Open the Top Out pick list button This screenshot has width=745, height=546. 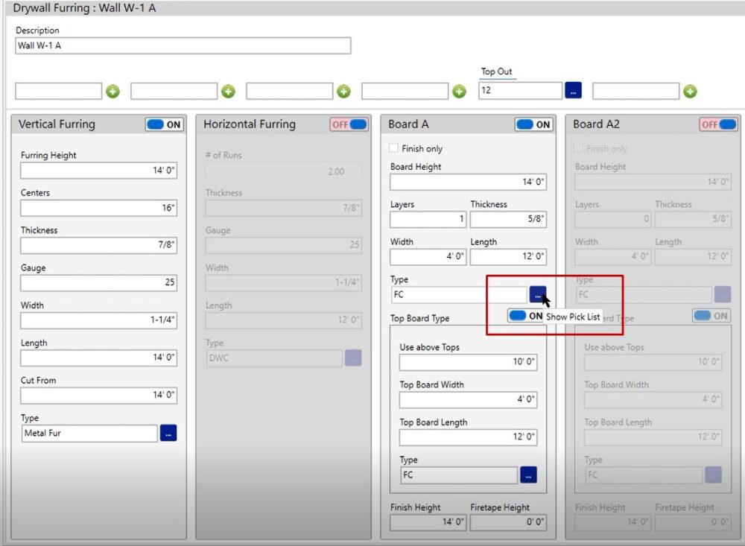point(573,91)
